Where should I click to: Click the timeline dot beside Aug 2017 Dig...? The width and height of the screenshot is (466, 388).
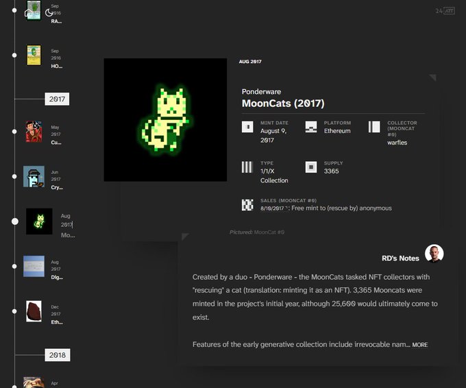coord(14,266)
